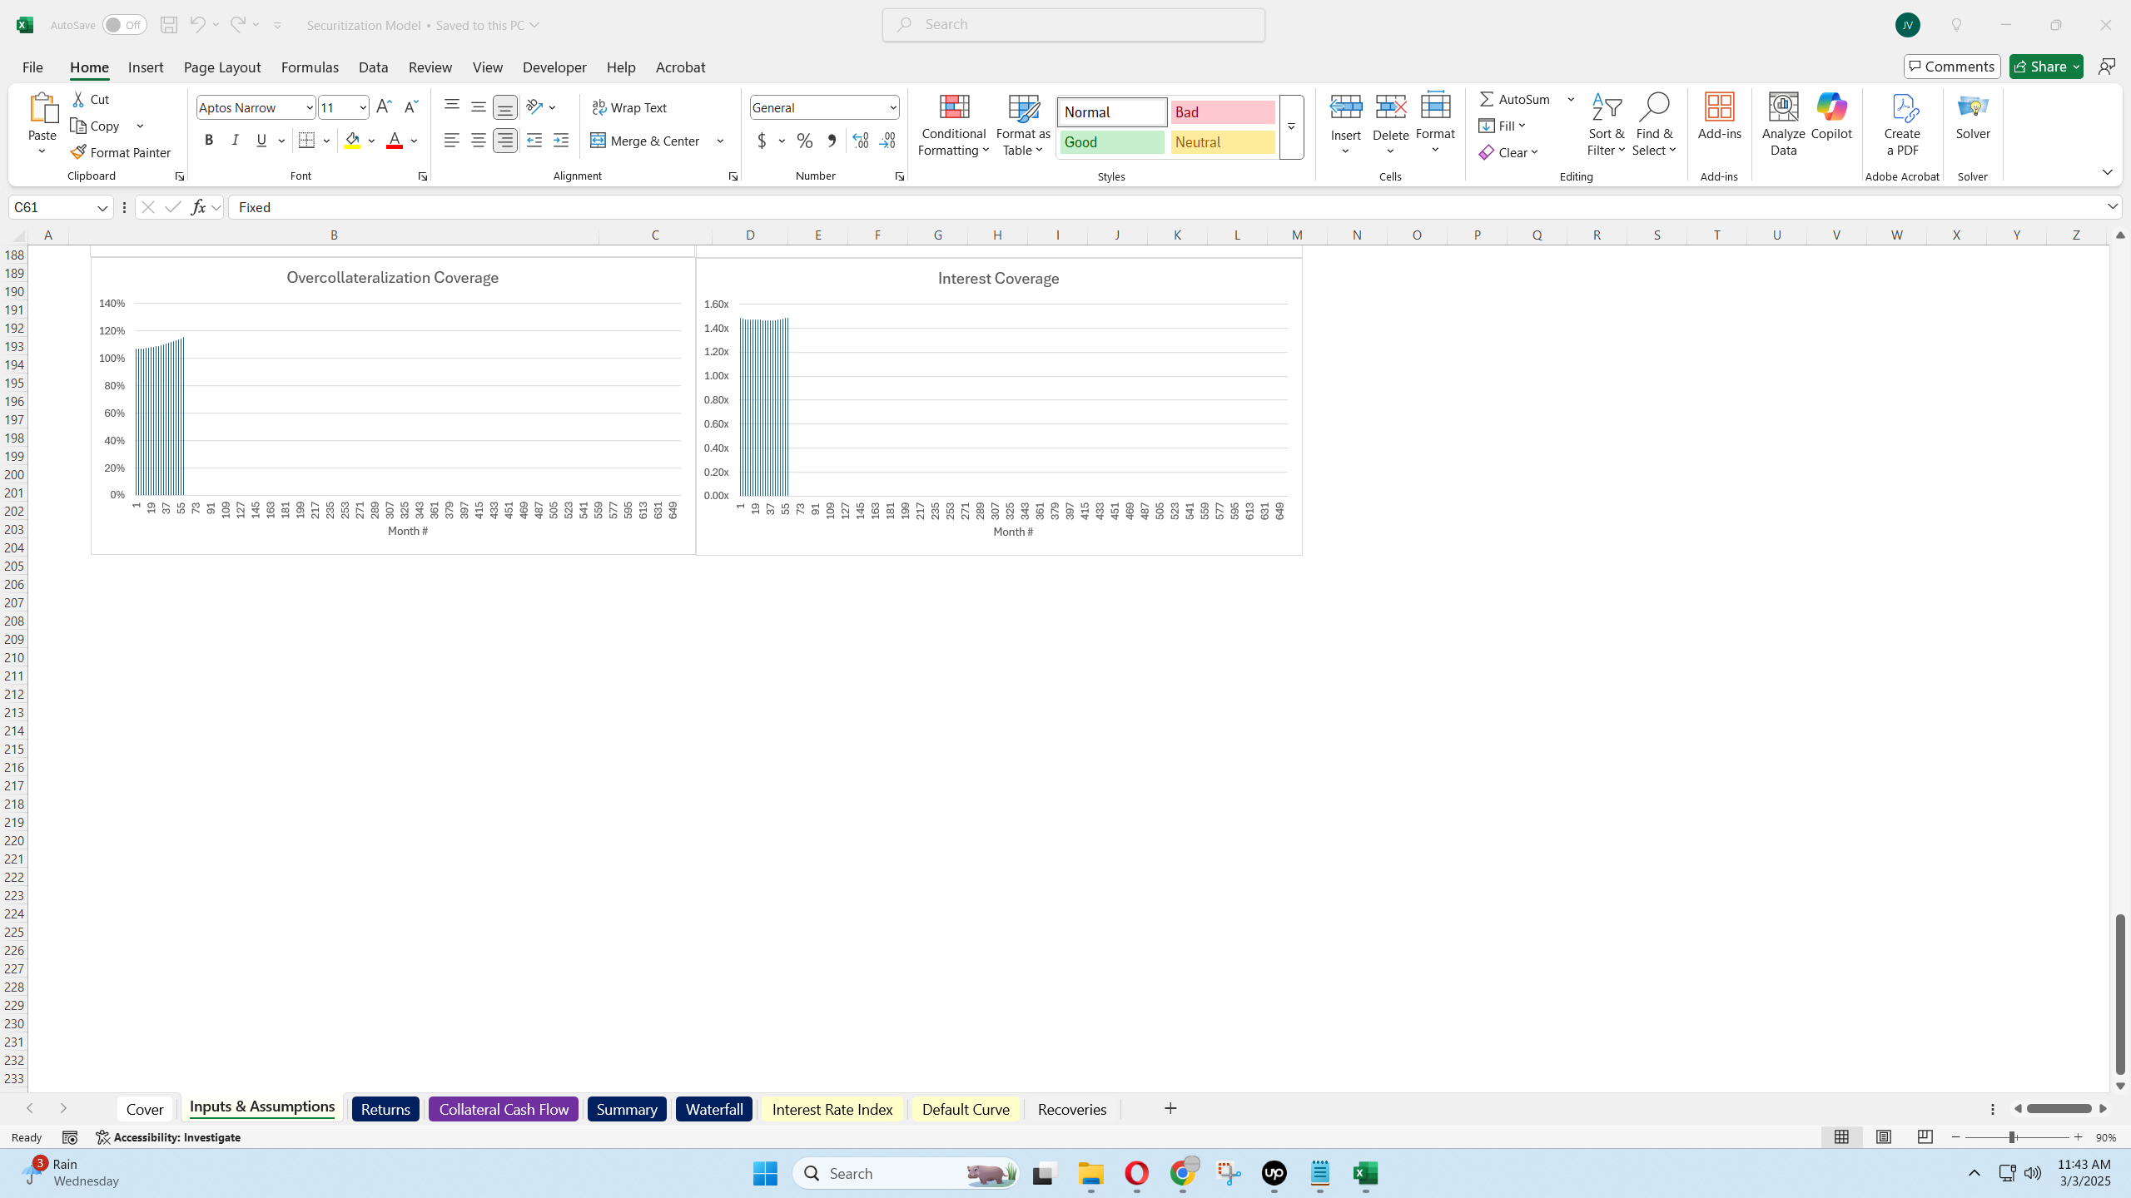Image resolution: width=2131 pixels, height=1198 pixels.
Task: Click the Undo arrow
Action: pyautogui.click(x=197, y=25)
